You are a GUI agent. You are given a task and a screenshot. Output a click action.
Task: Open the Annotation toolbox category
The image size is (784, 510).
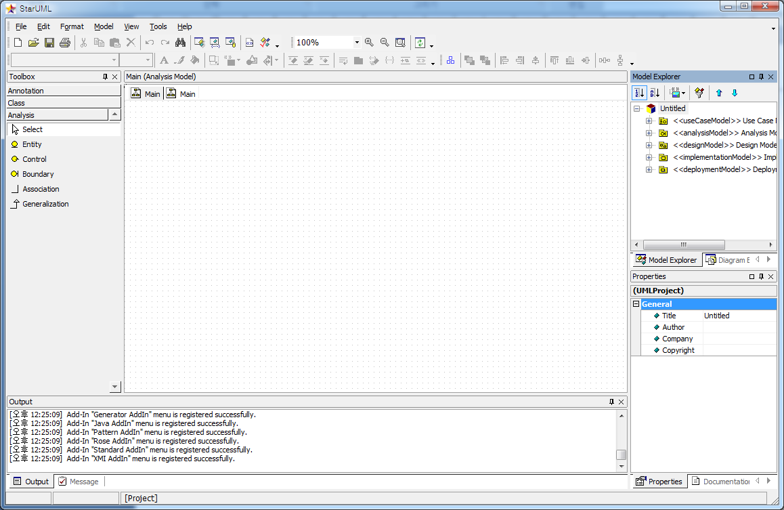click(64, 91)
